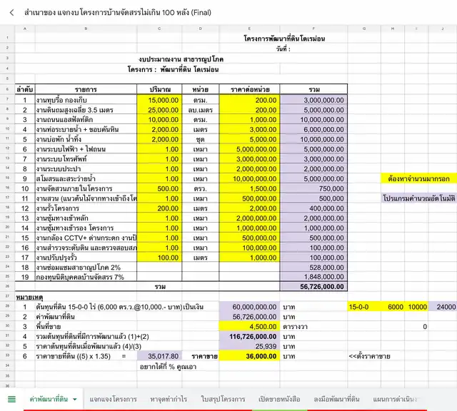Select column C header
The image size is (457, 411).
[159, 29]
